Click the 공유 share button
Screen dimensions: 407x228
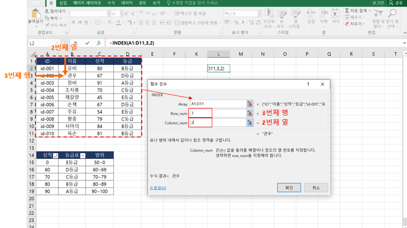(396, 3)
